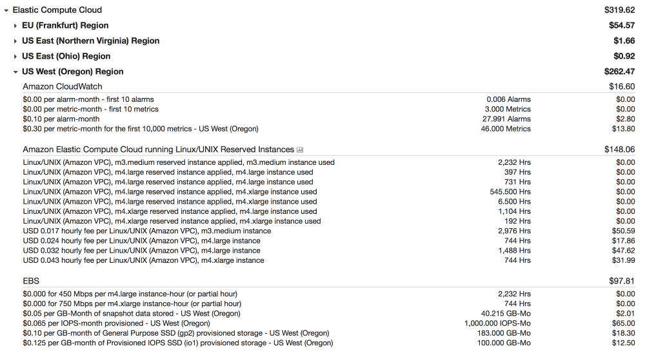Select the IOPS-month provisioned row
The image size is (645, 355).
(116, 323)
